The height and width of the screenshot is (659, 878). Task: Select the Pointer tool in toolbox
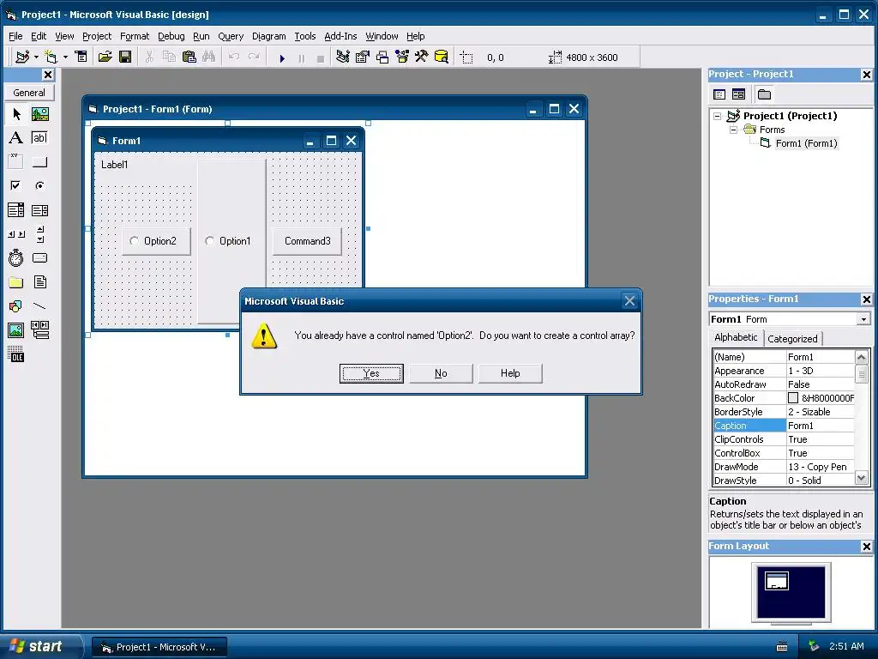[x=16, y=114]
